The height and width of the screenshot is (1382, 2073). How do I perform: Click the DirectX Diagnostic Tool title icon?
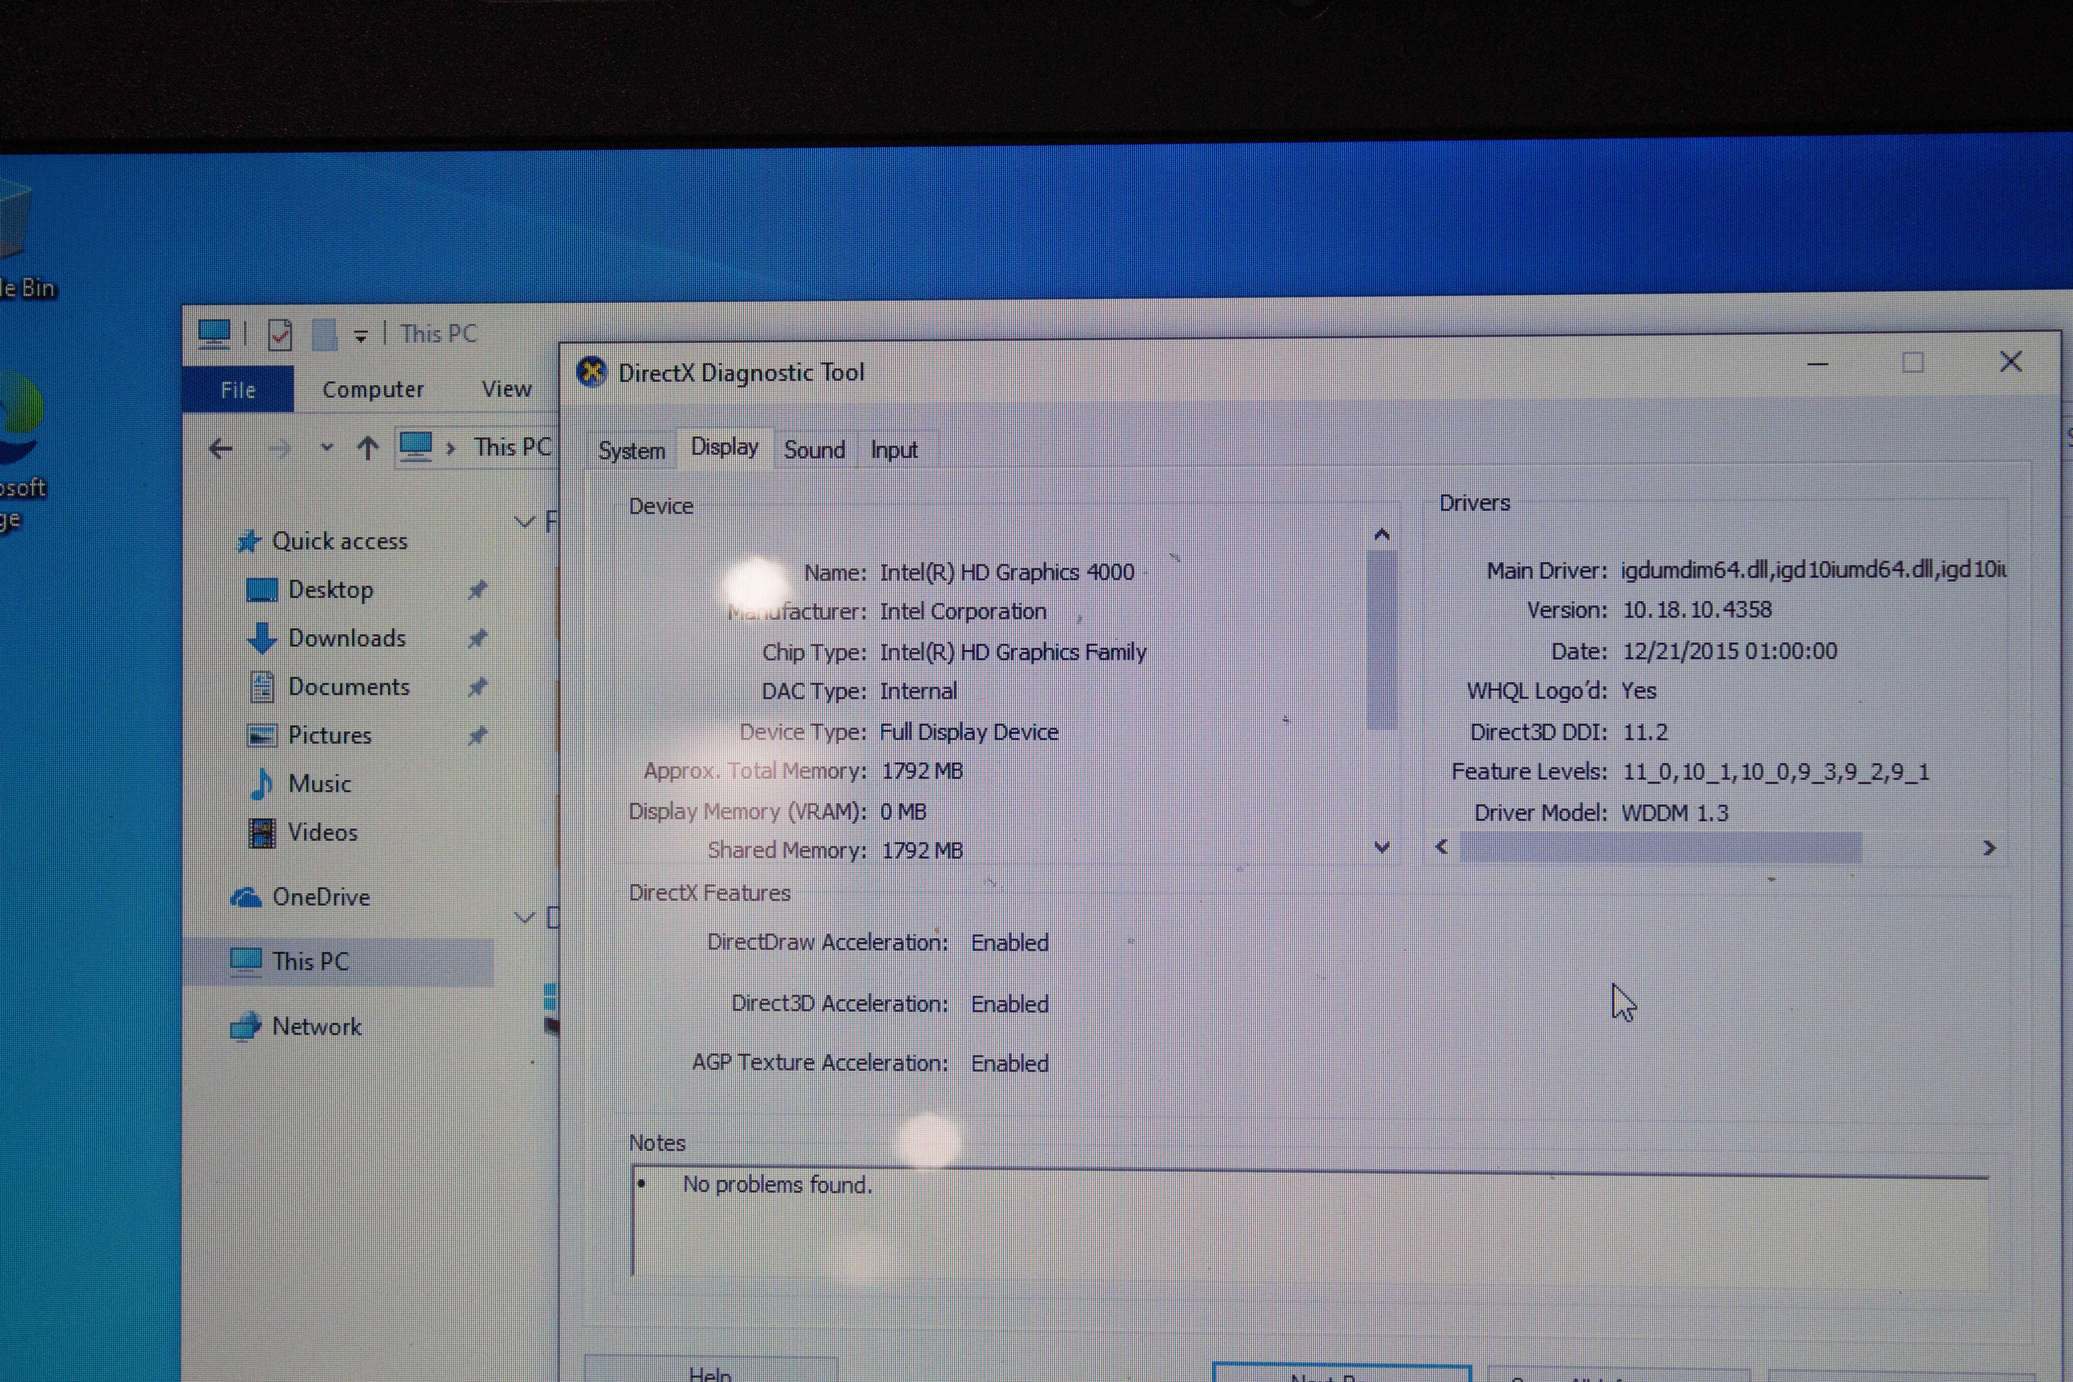[x=592, y=372]
